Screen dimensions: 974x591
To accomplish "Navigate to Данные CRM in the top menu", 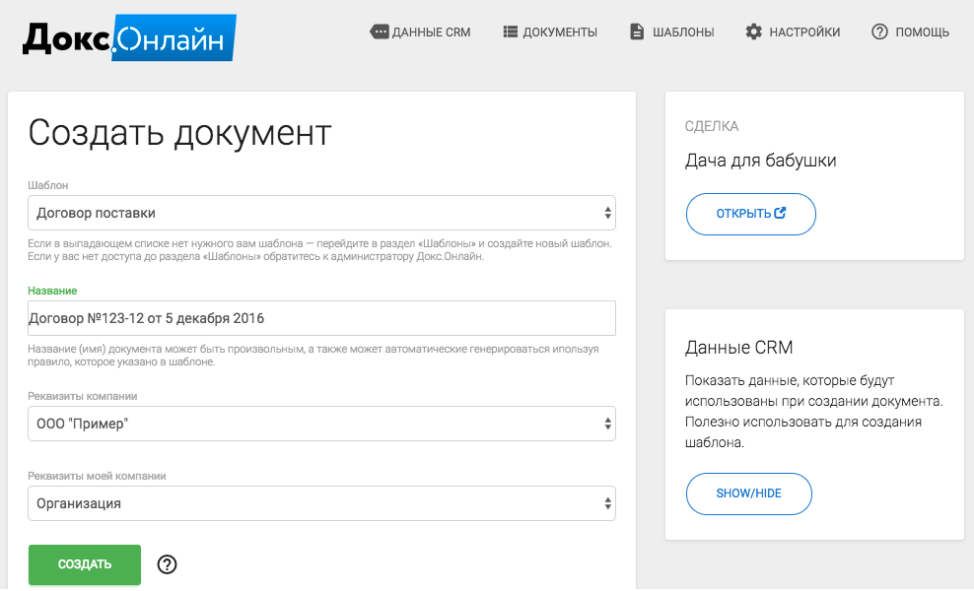I will pyautogui.click(x=431, y=33).
